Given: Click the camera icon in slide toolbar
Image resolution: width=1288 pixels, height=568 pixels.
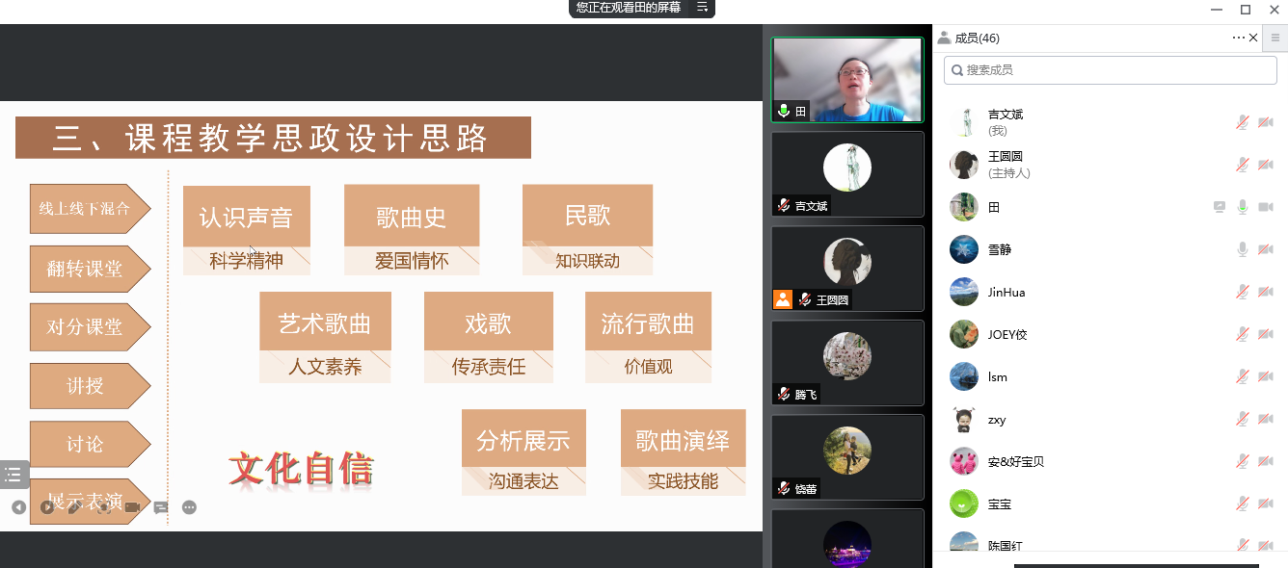Looking at the screenshot, I should click(132, 507).
